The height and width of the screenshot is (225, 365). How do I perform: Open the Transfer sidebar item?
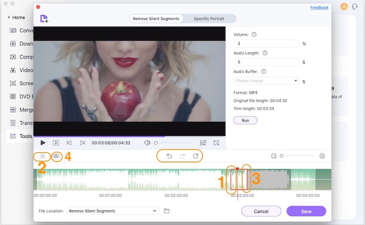(21, 123)
